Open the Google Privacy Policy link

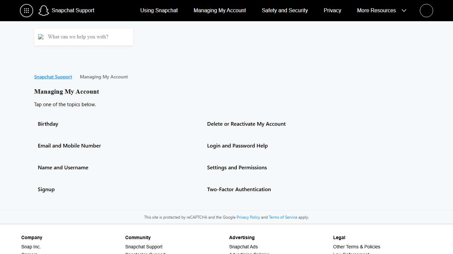248,217
